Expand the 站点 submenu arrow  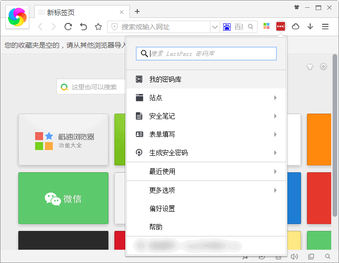(x=275, y=98)
